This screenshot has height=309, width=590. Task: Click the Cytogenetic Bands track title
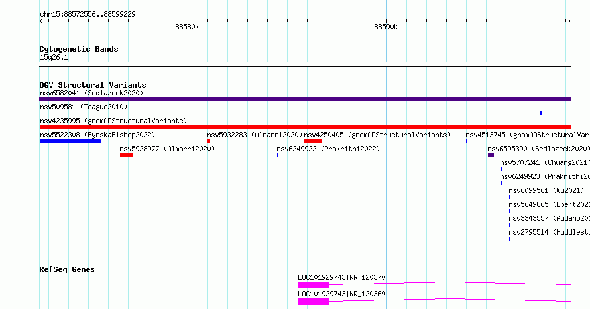pos(79,49)
